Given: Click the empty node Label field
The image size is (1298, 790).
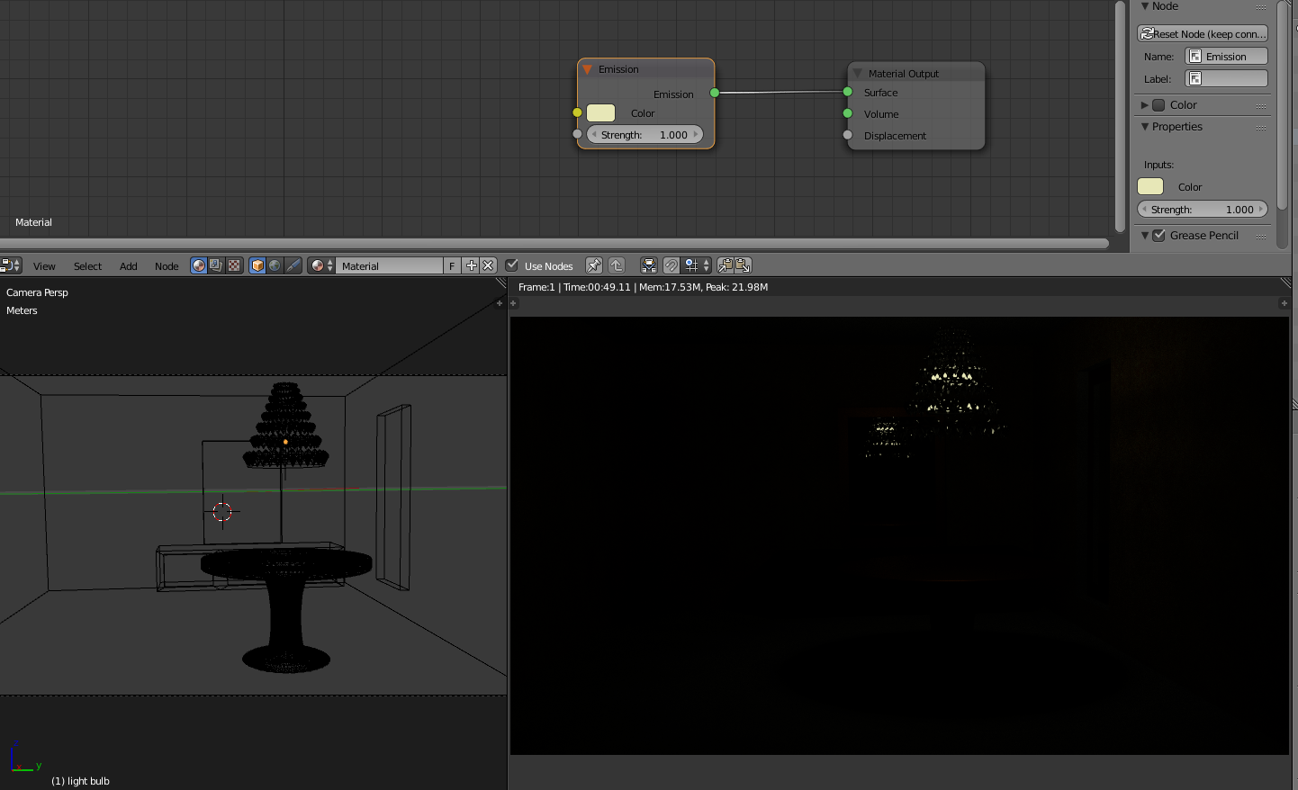Looking at the screenshot, I should 1226,78.
